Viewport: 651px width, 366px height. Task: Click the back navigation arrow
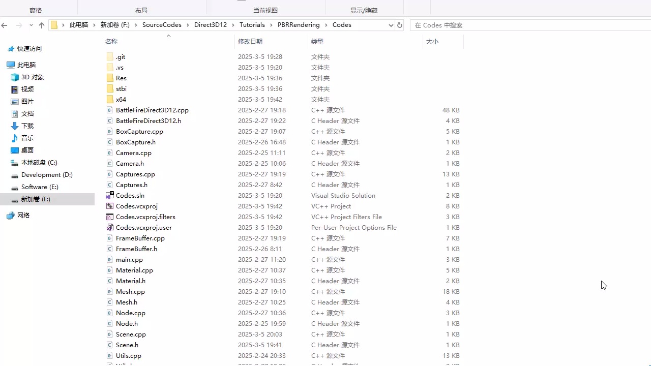point(5,24)
